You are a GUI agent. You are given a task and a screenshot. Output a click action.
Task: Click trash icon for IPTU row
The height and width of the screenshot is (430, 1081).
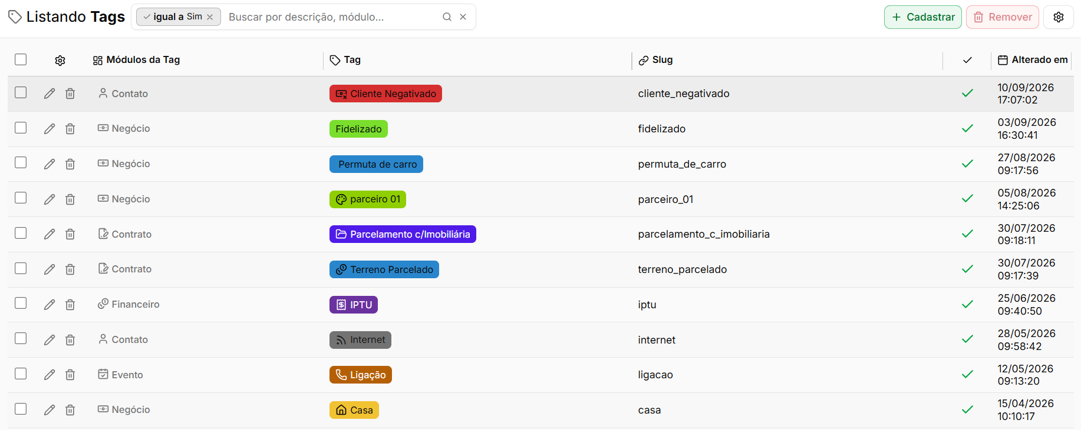(x=70, y=305)
